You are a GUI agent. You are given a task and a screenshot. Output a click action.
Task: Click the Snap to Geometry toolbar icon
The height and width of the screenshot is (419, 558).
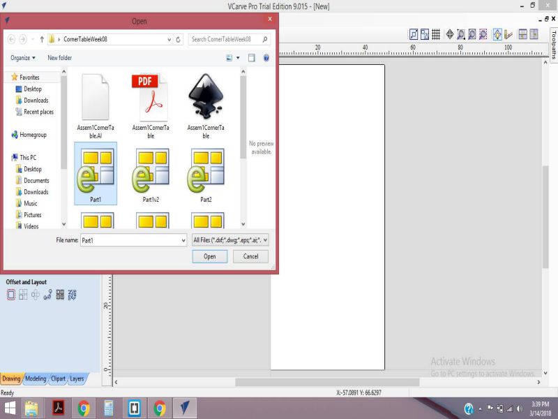point(414,34)
